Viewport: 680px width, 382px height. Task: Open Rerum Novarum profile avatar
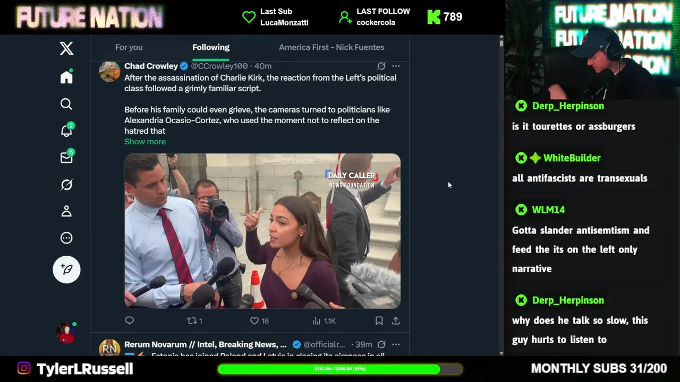tap(109, 348)
